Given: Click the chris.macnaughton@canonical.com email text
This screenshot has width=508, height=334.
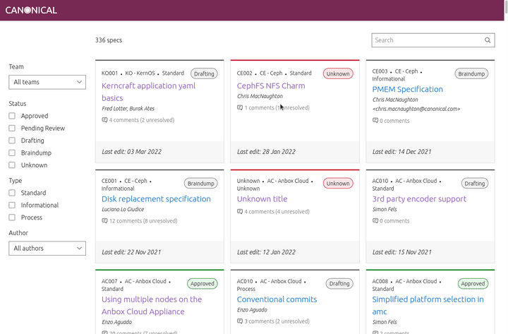Looking at the screenshot, I should click(416, 109).
